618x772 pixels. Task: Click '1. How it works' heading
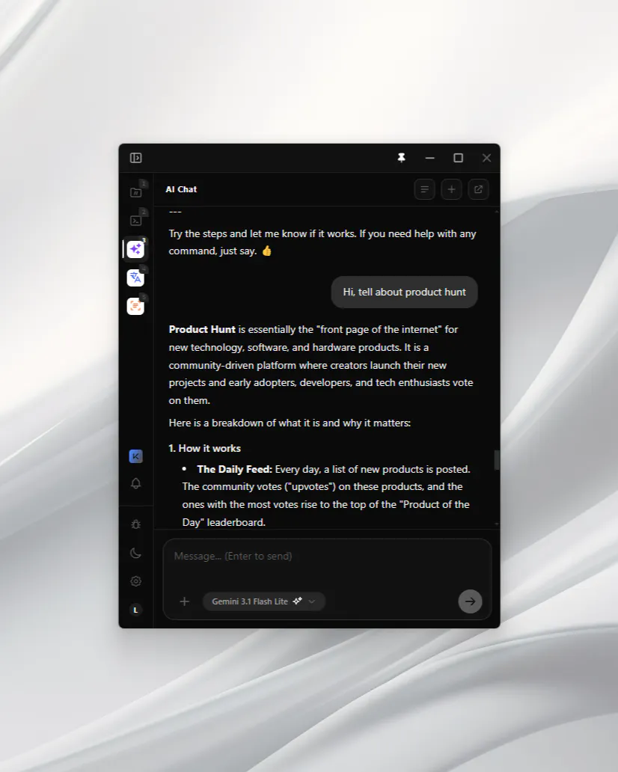pos(205,449)
